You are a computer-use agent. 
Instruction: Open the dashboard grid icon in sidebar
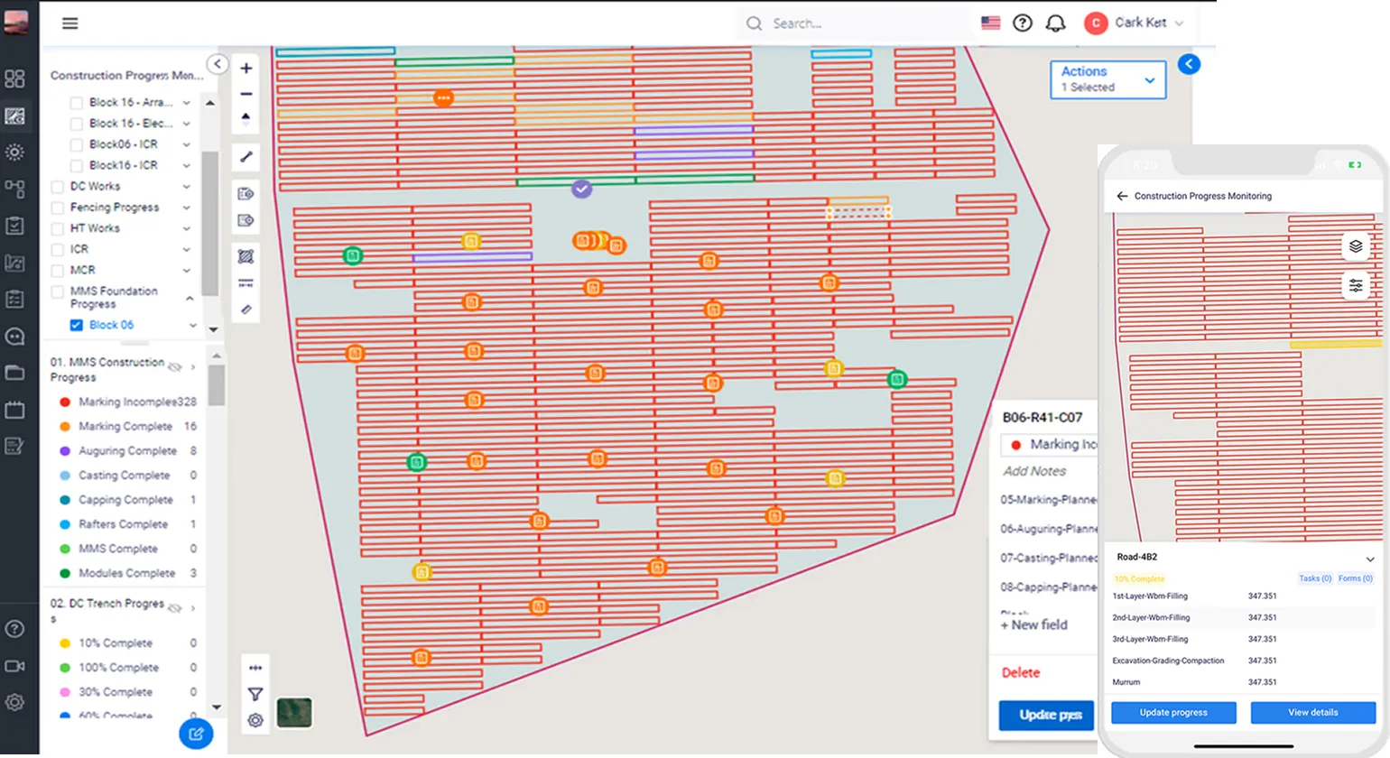click(x=14, y=79)
